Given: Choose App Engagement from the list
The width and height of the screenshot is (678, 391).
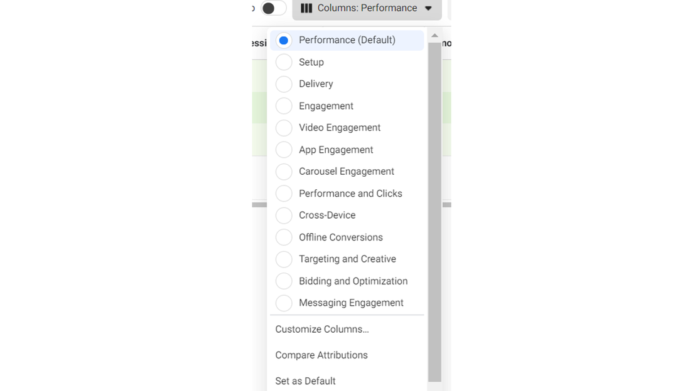Looking at the screenshot, I should click(x=284, y=150).
